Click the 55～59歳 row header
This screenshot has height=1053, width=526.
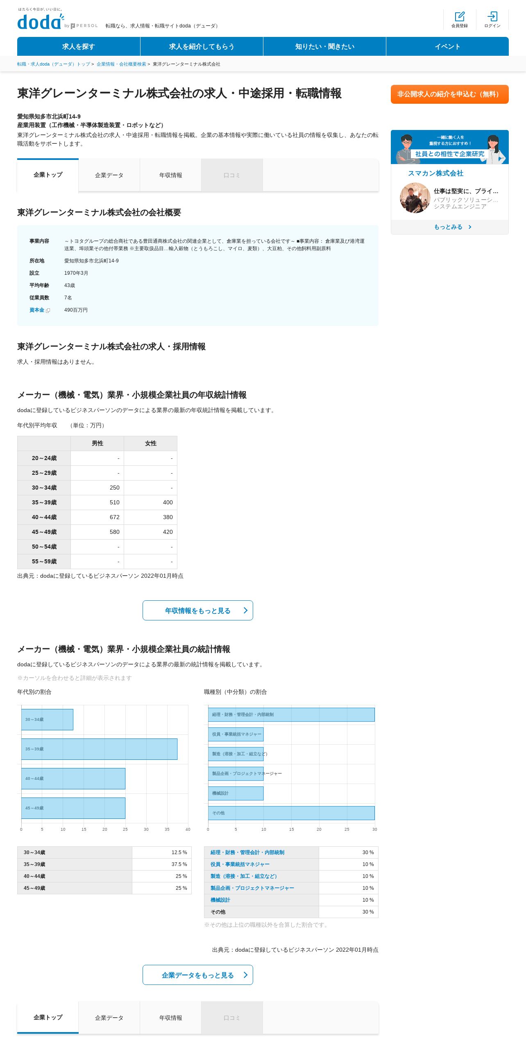pos(44,561)
